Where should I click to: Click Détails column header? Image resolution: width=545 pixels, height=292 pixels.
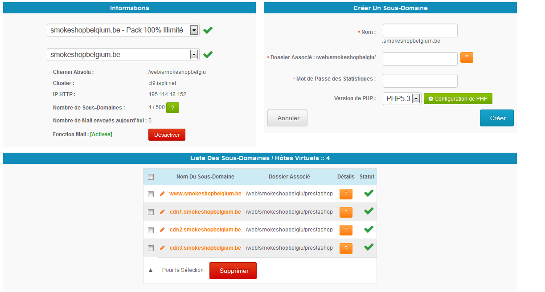click(346, 177)
